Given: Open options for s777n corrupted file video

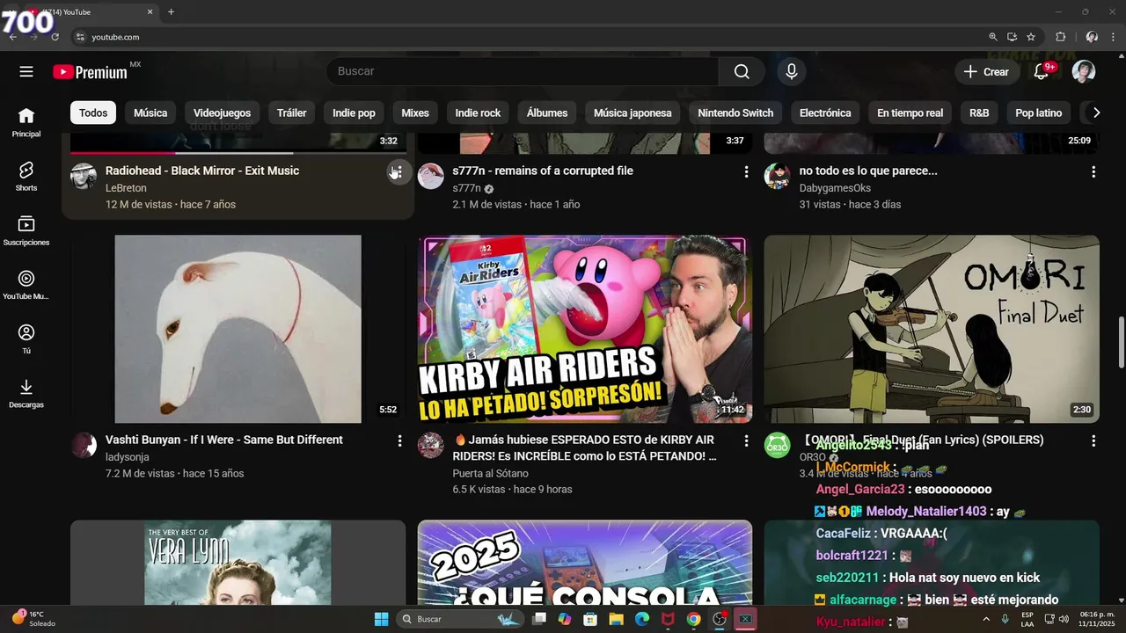Looking at the screenshot, I should (746, 172).
